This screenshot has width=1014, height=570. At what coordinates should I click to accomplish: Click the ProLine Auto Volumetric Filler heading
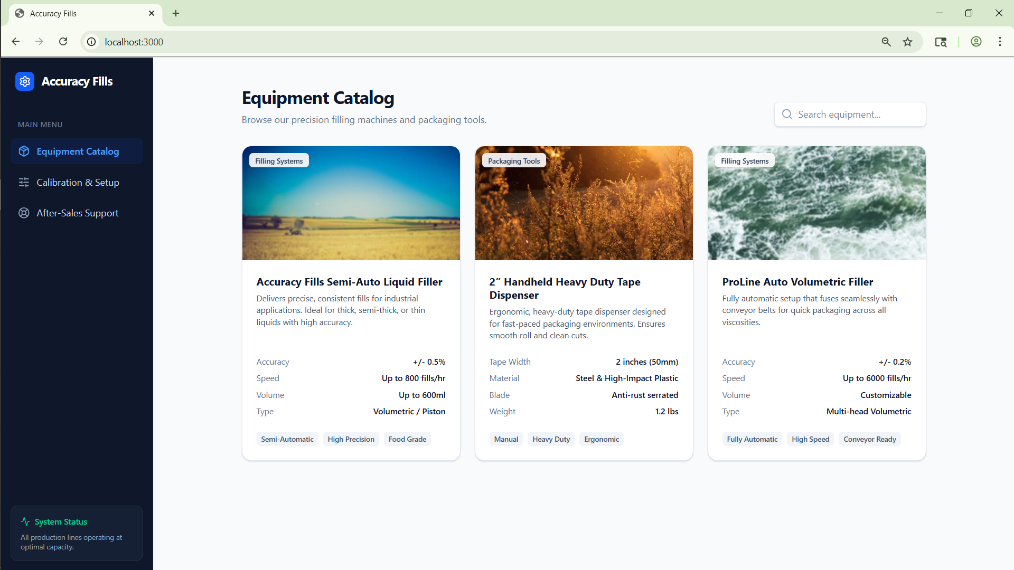click(x=797, y=282)
